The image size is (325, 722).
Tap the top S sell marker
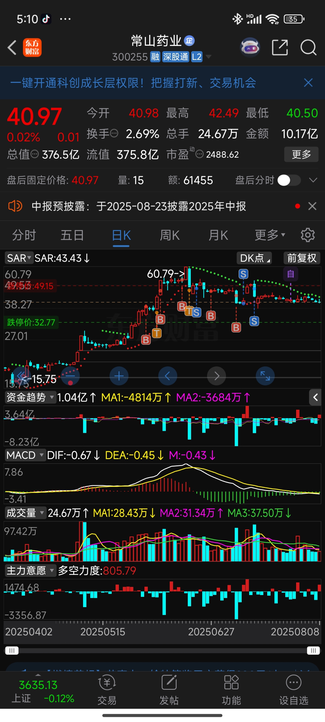[x=243, y=274]
